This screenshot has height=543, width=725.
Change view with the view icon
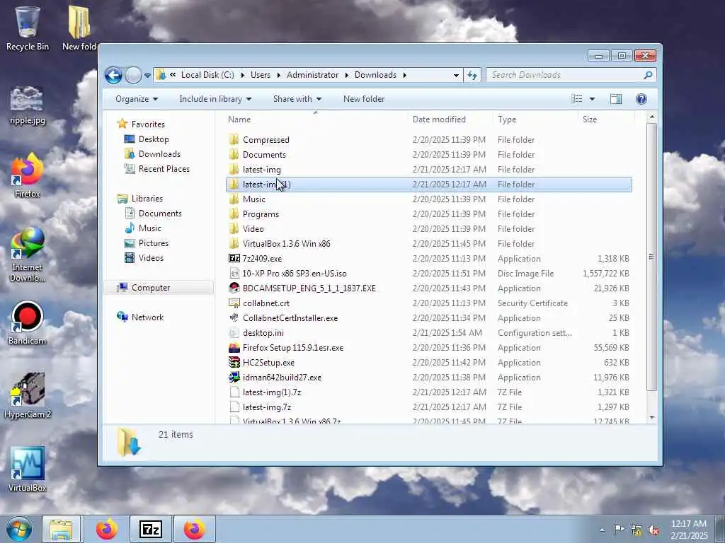click(x=576, y=99)
